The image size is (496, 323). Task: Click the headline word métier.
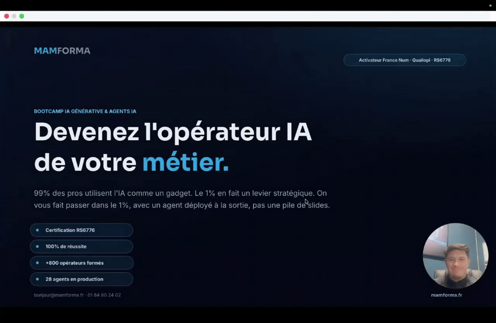click(x=186, y=162)
